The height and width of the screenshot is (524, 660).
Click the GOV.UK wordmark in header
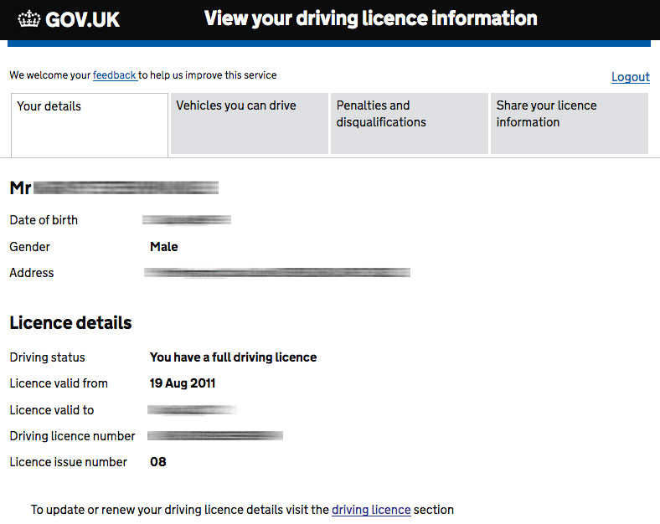pos(82,20)
